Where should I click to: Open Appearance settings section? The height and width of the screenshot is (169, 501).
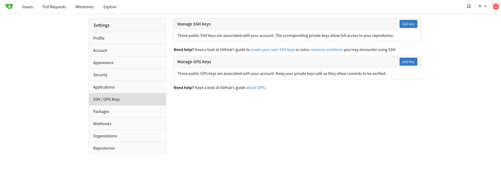coord(103,63)
